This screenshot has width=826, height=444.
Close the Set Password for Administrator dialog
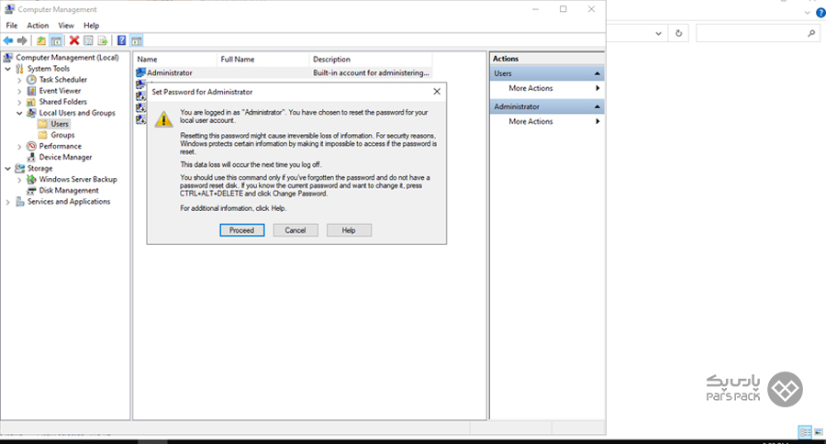[437, 92]
